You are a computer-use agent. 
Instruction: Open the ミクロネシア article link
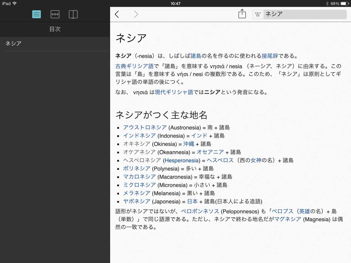click(x=139, y=185)
